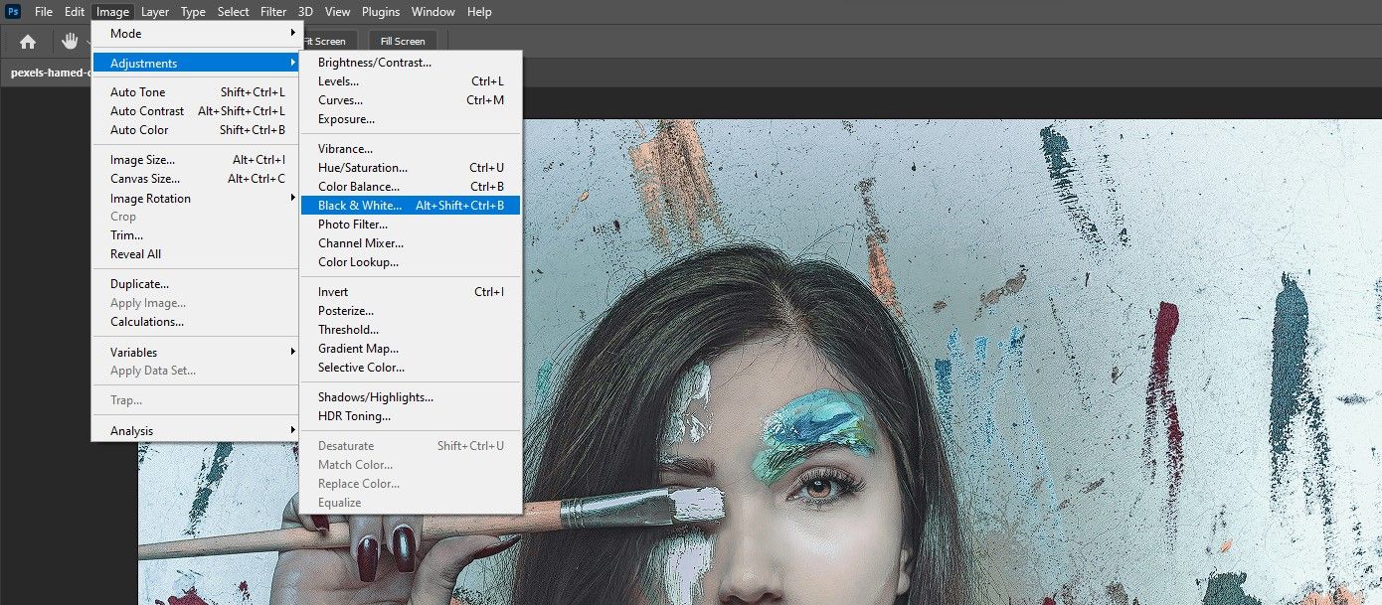The height and width of the screenshot is (605, 1382).
Task: Open Calculations from Image menu
Action: click(x=196, y=322)
